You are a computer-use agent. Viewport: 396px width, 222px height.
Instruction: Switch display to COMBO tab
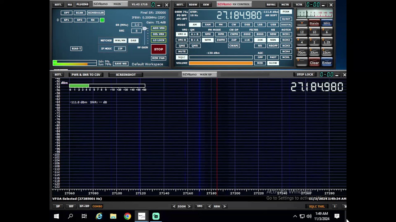pyautogui.click(x=97, y=206)
